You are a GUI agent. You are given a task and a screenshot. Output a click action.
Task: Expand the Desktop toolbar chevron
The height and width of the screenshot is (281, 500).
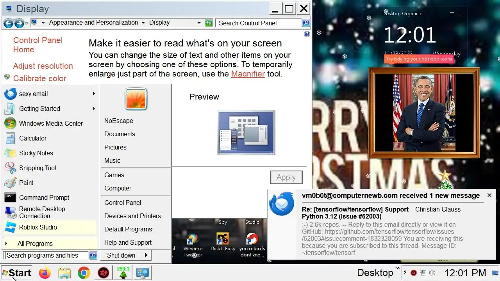pyautogui.click(x=398, y=269)
